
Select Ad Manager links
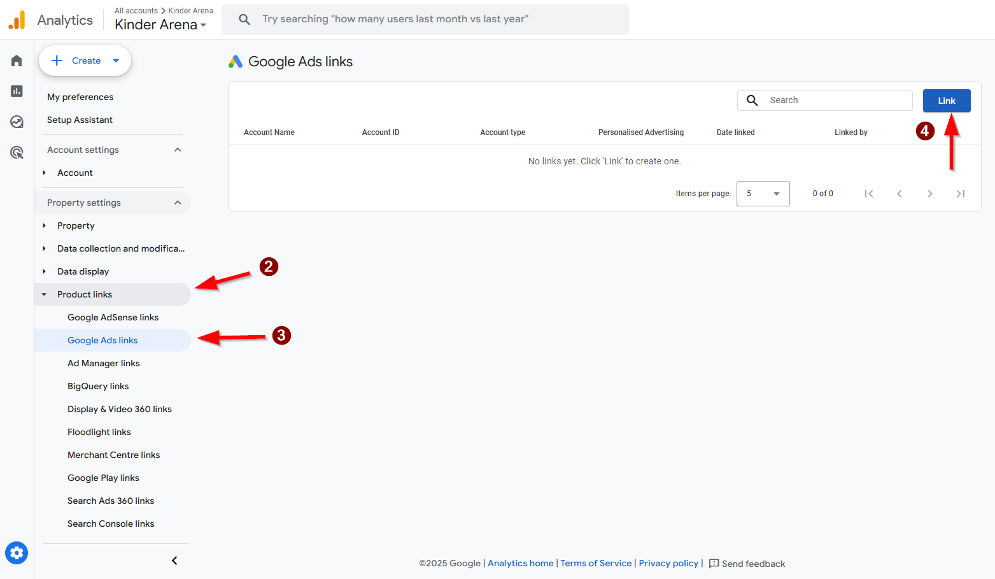coord(104,363)
